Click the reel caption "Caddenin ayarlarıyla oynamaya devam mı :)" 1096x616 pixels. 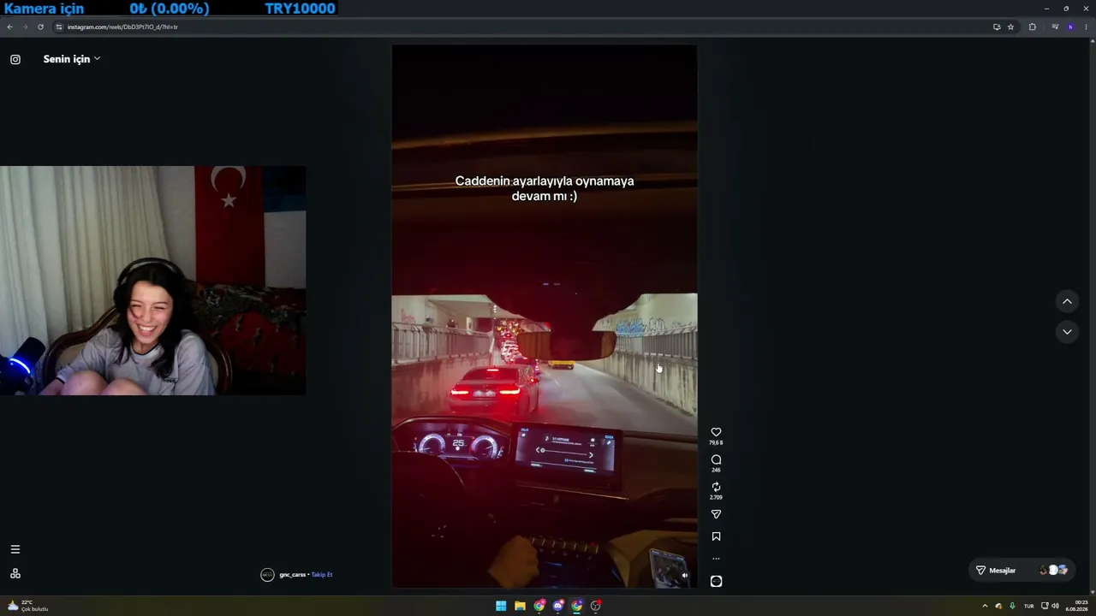(x=545, y=188)
